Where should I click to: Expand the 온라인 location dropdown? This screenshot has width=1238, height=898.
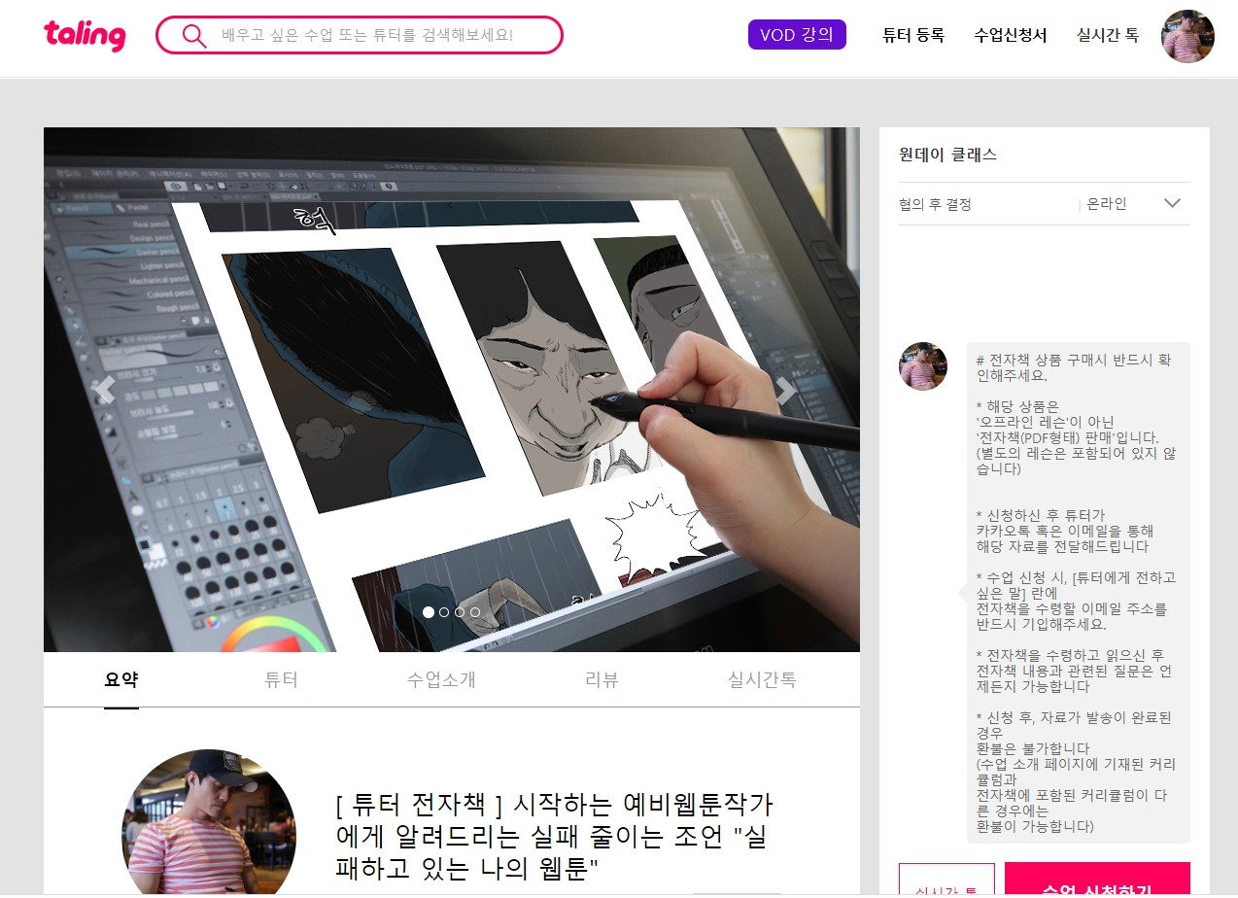1171,203
